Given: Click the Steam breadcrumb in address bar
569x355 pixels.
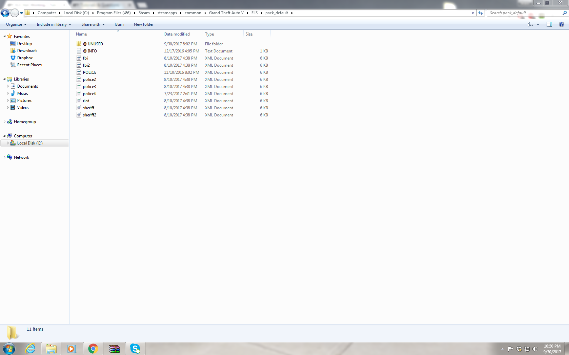Looking at the screenshot, I should pyautogui.click(x=144, y=13).
